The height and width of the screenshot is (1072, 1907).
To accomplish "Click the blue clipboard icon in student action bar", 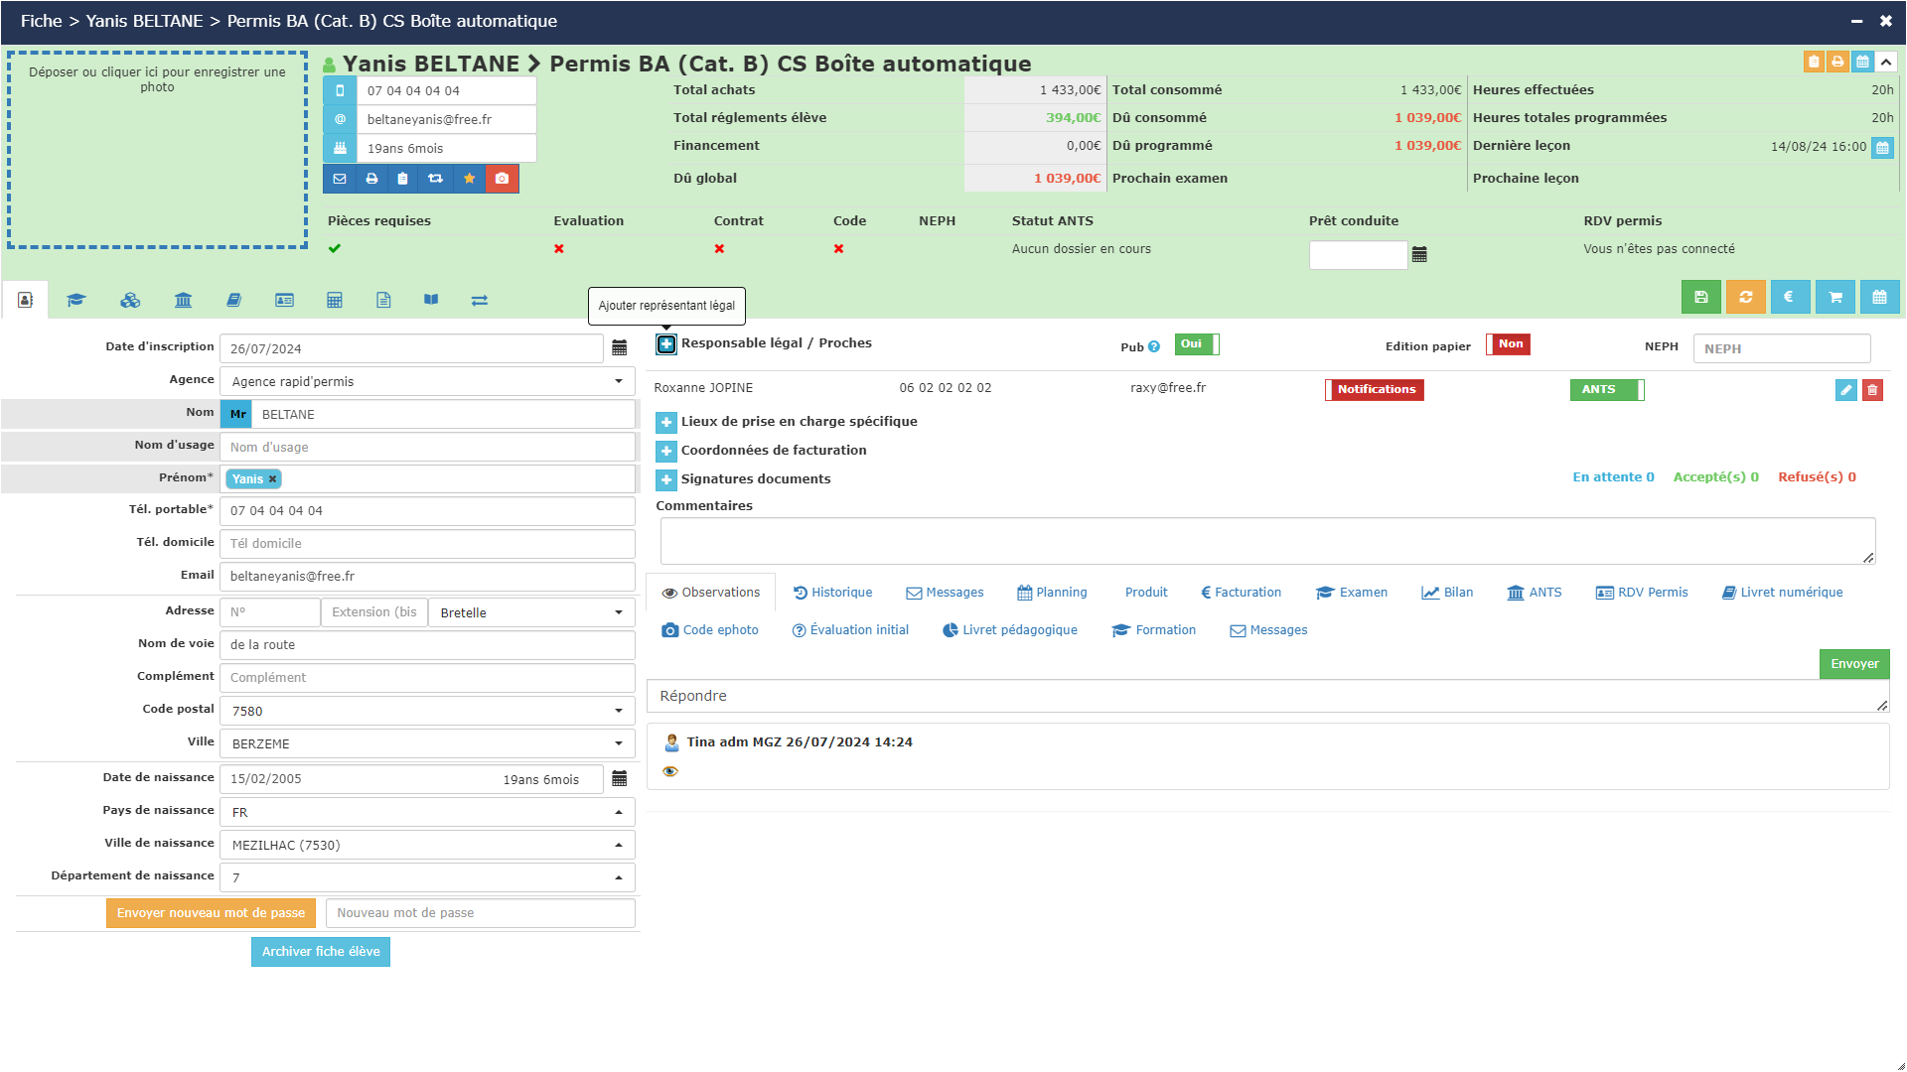I will tap(402, 179).
